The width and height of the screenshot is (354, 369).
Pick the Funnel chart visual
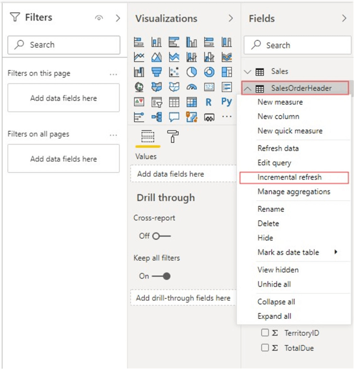click(x=157, y=72)
